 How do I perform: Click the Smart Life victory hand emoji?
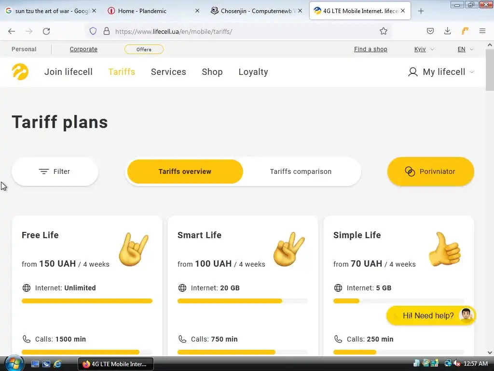coord(289,249)
